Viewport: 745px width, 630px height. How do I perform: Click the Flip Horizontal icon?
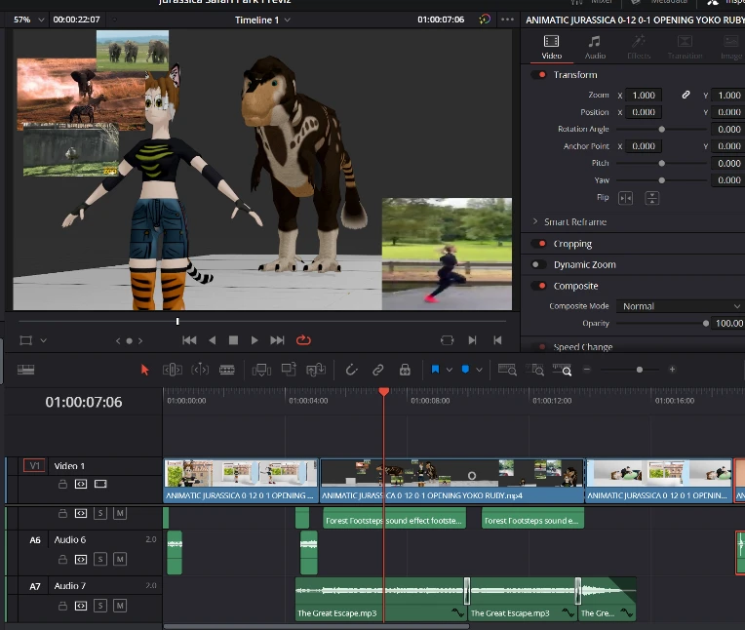[626, 198]
